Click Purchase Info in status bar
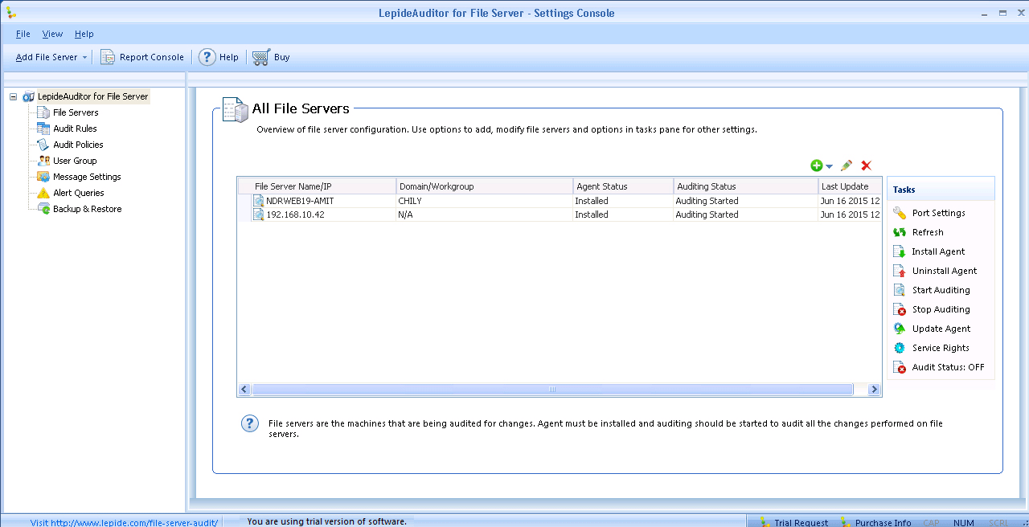Image resolution: width=1029 pixels, height=527 pixels. [x=883, y=522]
